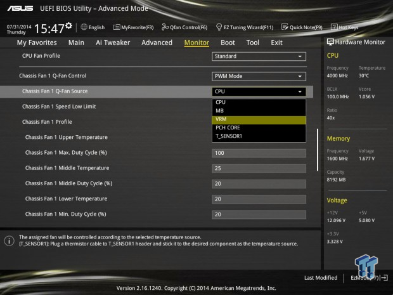The image size is (393, 295).
Task: Click the Chassis Fan 1 Q-Fan Source label
Action: 55,91
